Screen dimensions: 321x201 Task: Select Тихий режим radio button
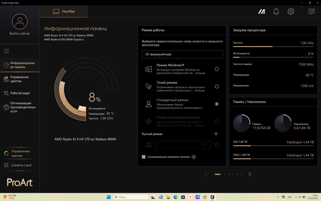(x=217, y=87)
